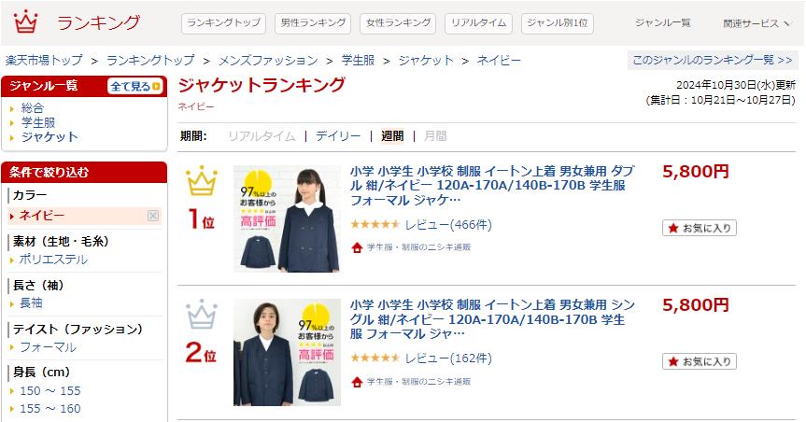Click the red crown ranking logo
Image resolution: width=806 pixels, height=422 pixels.
point(26,22)
